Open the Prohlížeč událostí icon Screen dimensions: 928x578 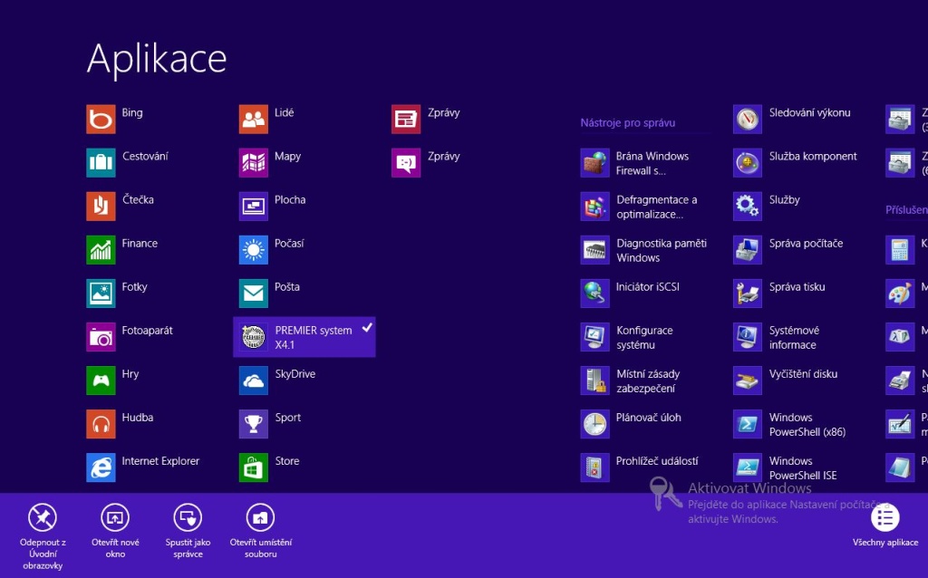(x=594, y=467)
